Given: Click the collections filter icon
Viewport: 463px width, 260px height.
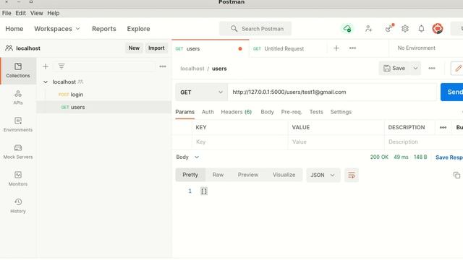Looking at the screenshot, I should click(61, 66).
